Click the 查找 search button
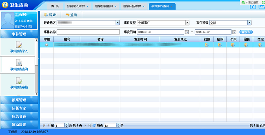This screenshot has width=265, height=135. [246, 32]
